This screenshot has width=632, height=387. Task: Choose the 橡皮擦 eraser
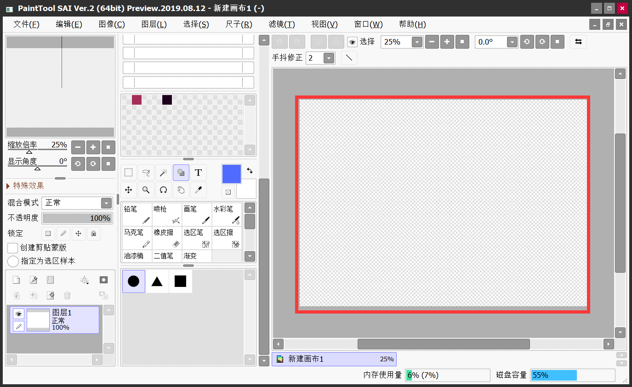click(167, 238)
